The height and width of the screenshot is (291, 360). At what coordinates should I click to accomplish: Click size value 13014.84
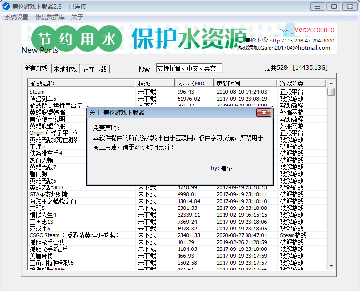[x=188, y=201]
